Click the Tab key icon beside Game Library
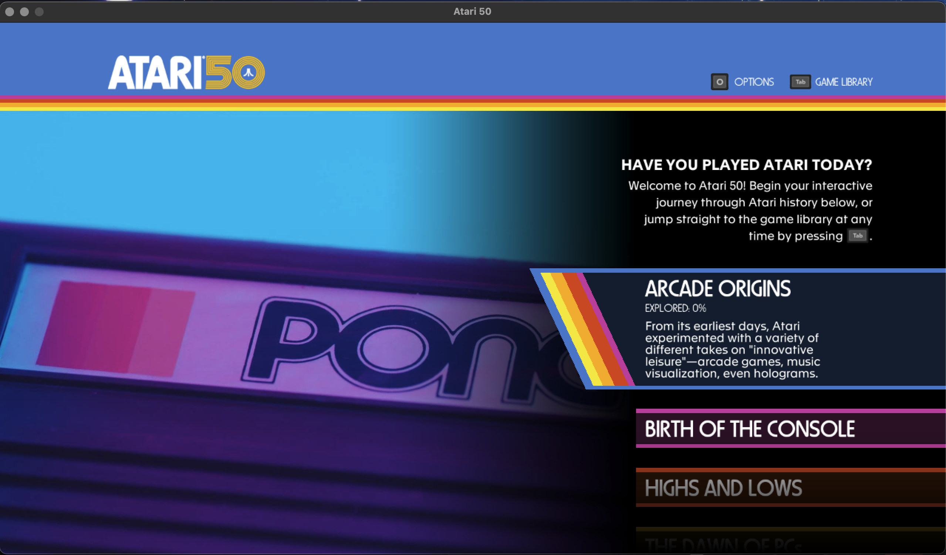This screenshot has height=555, width=946. 800,82
